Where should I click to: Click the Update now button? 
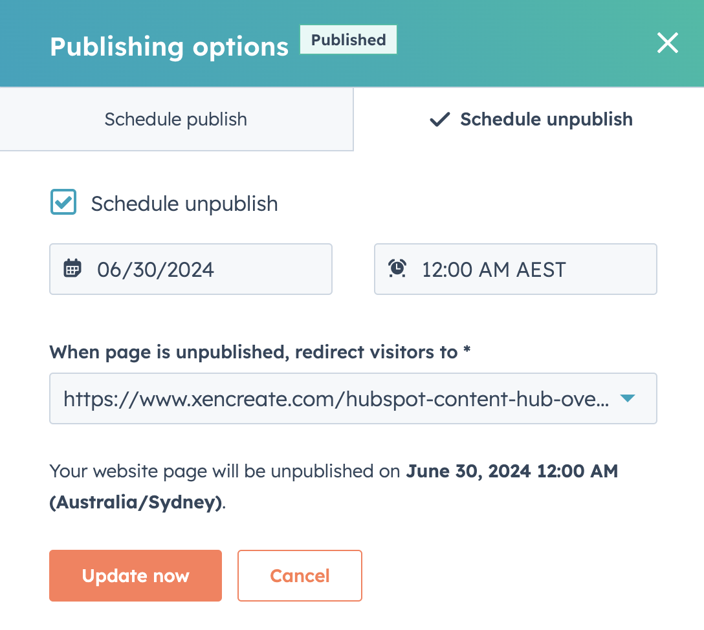[135, 575]
